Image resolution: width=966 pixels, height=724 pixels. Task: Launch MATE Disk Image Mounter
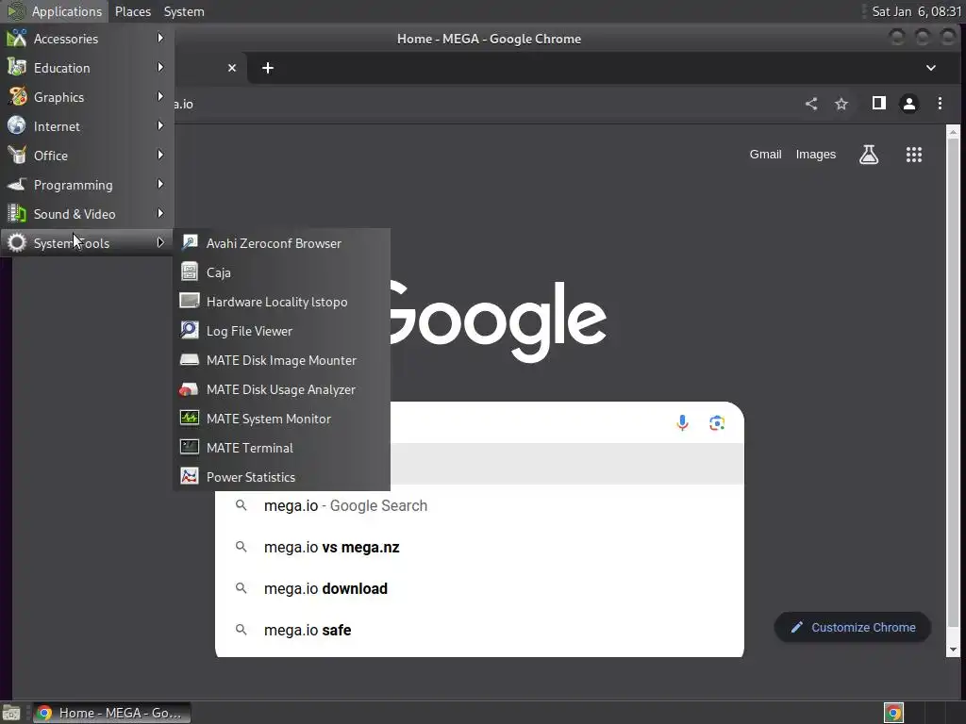click(281, 360)
